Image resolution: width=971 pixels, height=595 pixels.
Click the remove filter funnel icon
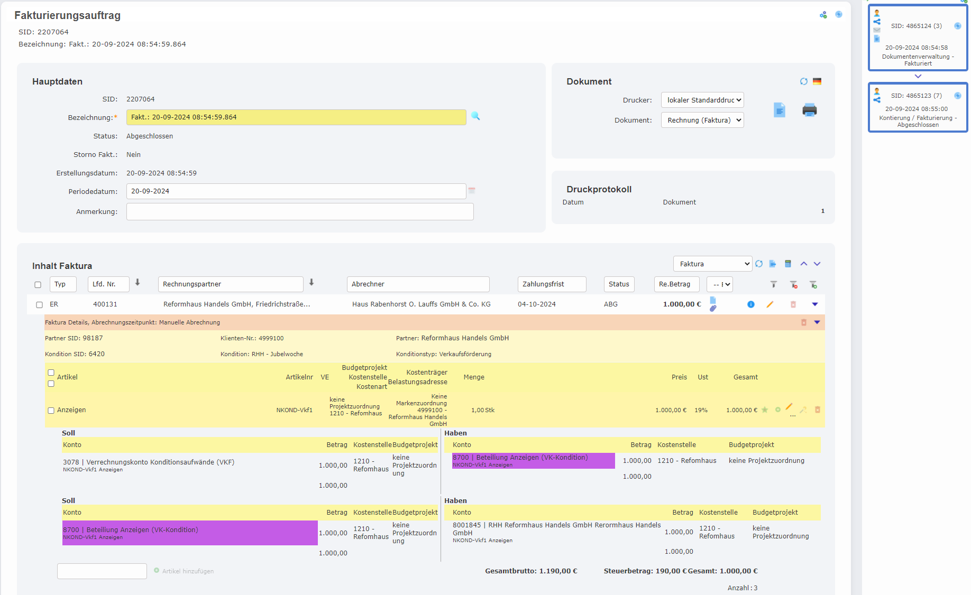794,284
